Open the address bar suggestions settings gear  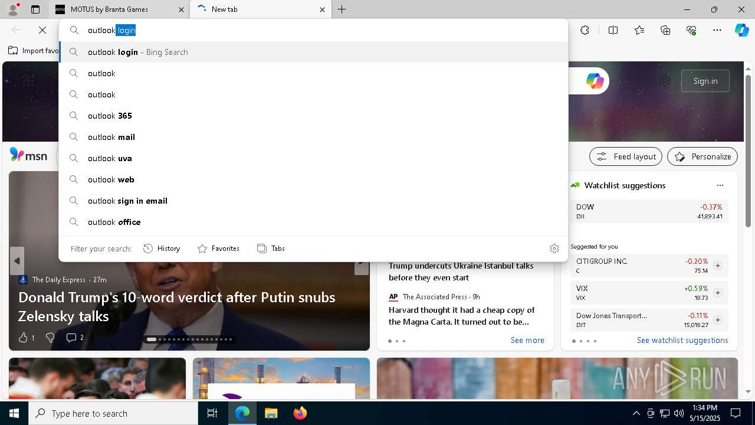[x=554, y=249]
